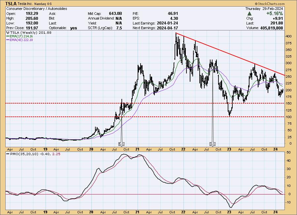Click the 400 price axis label
The width and height of the screenshot is (297, 215).
pyautogui.click(x=288, y=36)
